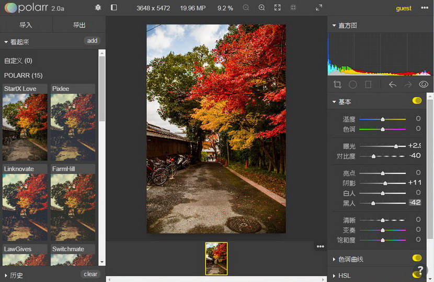Screen dimensions: 434x282
Task: Click the 9.2 % zoom level text
Action: tap(225, 8)
